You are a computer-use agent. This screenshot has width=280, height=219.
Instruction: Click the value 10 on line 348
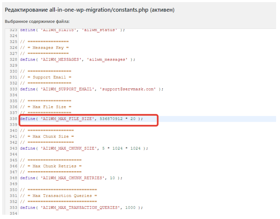tap(112, 178)
